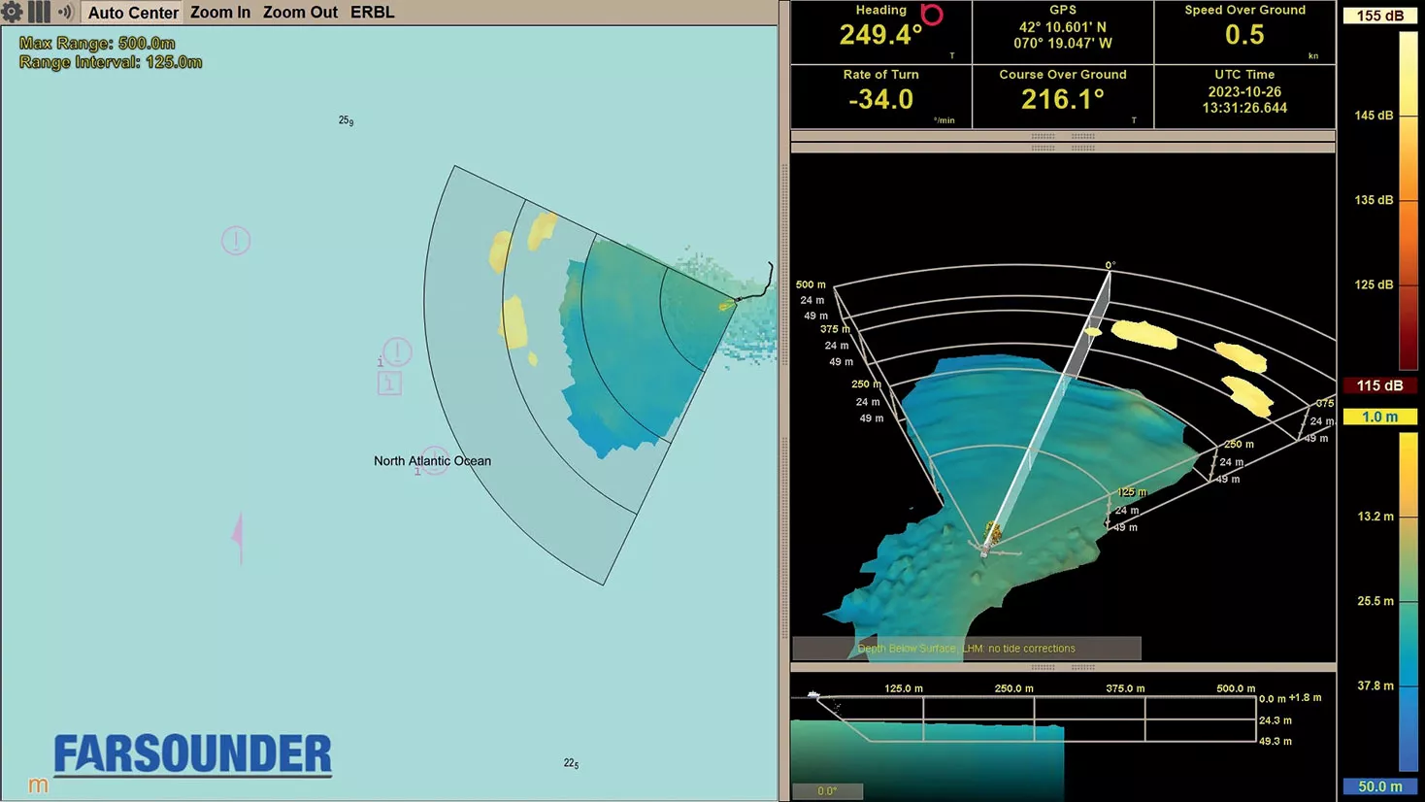The image size is (1425, 802).
Task: Select the 0.0° tilt angle field
Action: click(x=827, y=790)
